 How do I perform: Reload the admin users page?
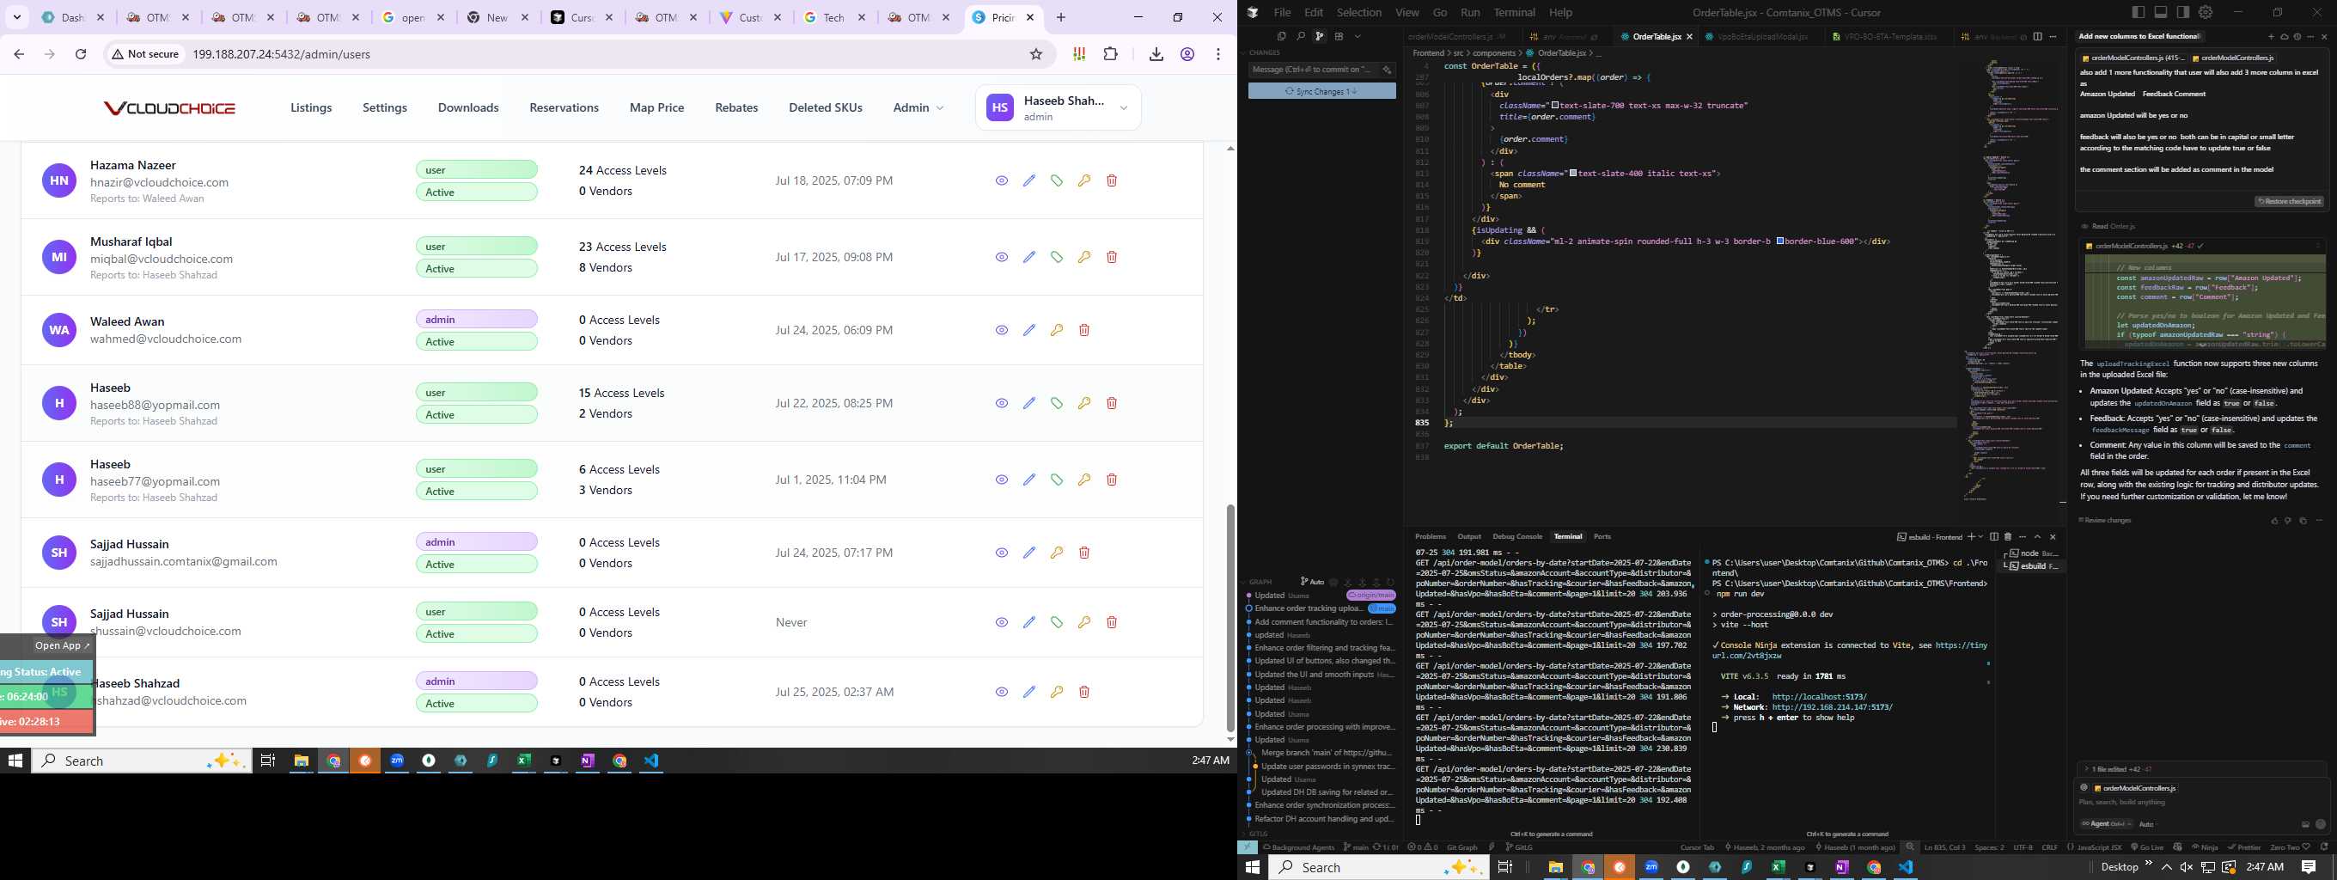click(x=81, y=54)
